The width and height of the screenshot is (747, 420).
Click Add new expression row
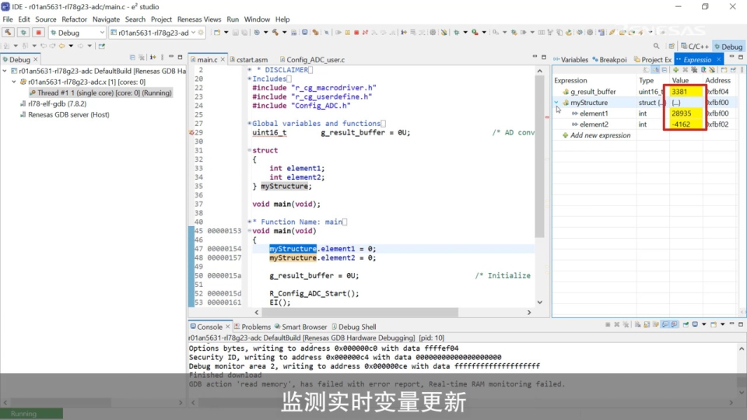(597, 135)
